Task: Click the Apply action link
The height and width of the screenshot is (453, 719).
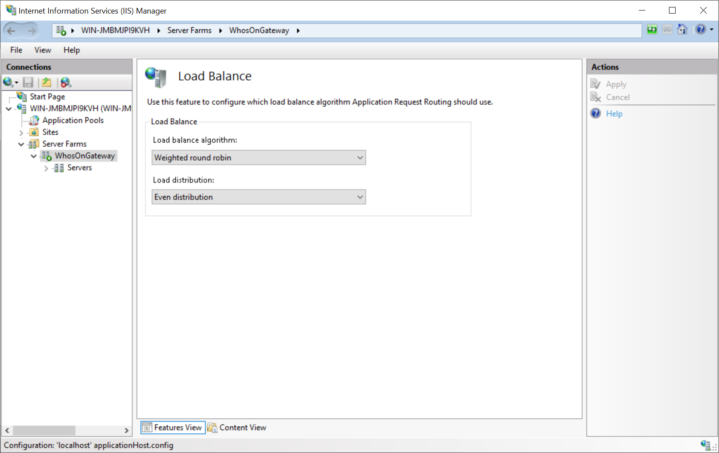Action: click(616, 84)
